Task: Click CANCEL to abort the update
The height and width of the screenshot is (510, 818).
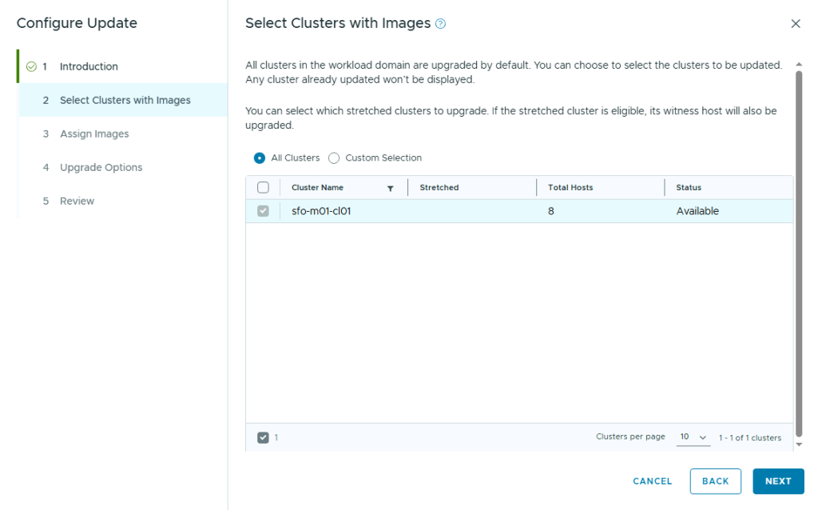Action: tap(652, 481)
